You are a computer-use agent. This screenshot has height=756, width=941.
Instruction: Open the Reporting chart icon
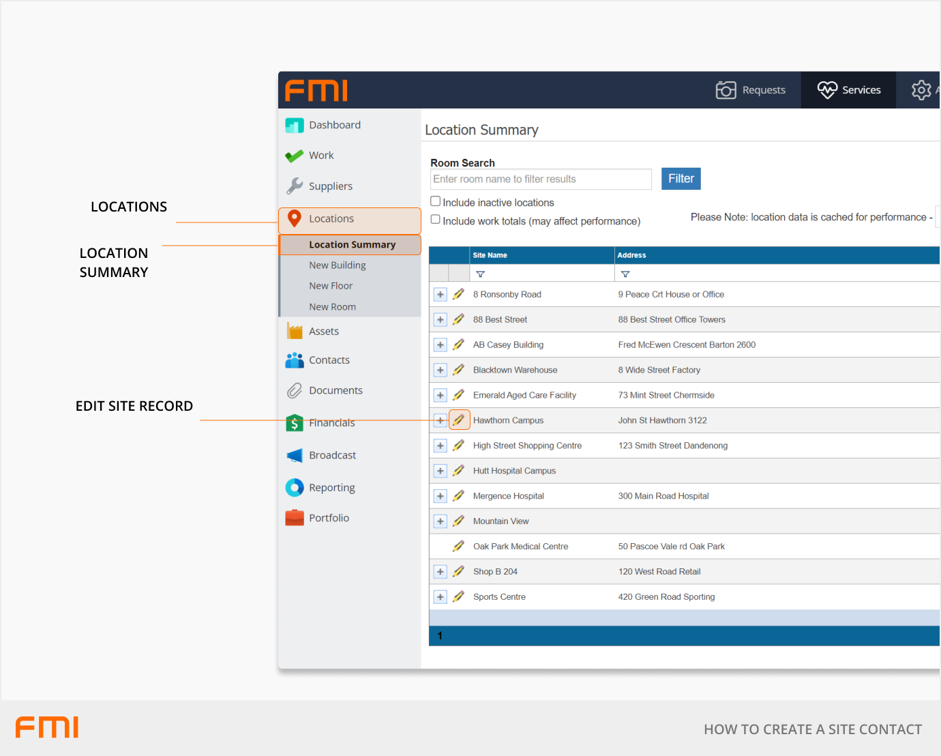coord(295,487)
